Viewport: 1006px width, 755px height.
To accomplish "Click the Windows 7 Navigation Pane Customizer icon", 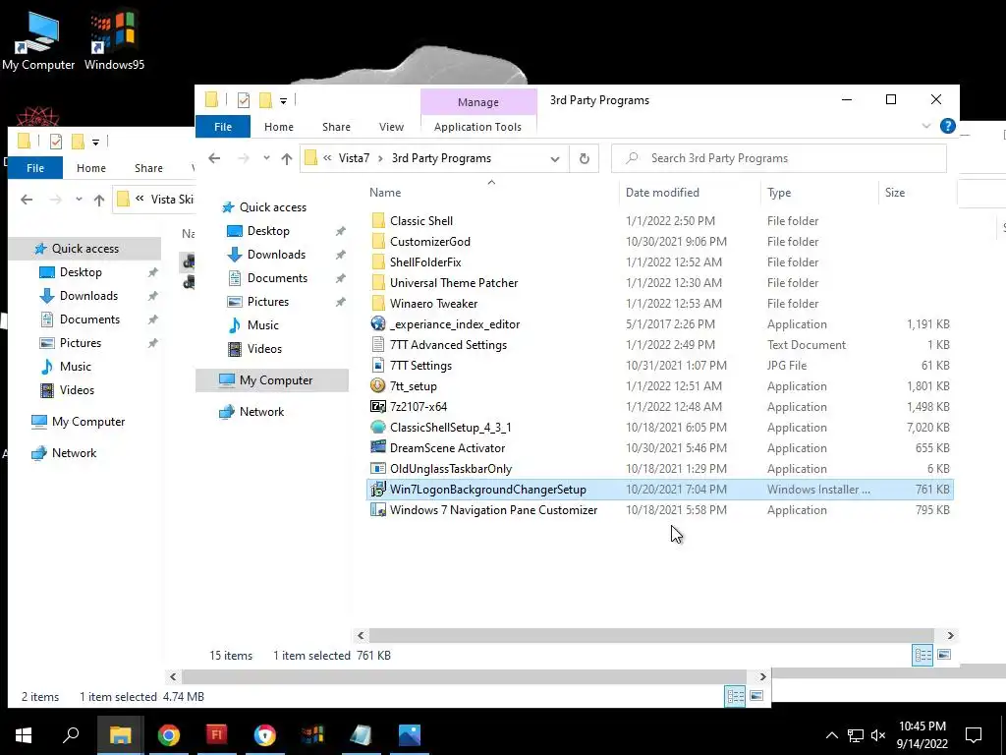I will (378, 510).
